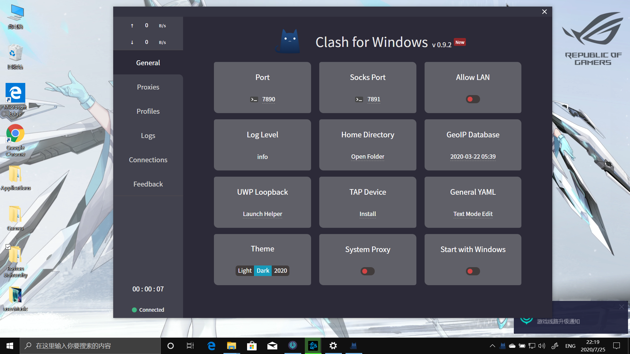Screen dimensions: 630x354
Task: Open the volume tray icon
Action: point(542,346)
